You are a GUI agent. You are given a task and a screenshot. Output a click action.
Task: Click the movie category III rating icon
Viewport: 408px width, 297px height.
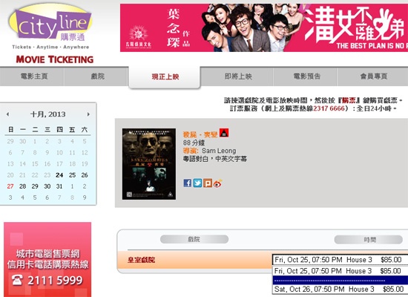click(224, 133)
